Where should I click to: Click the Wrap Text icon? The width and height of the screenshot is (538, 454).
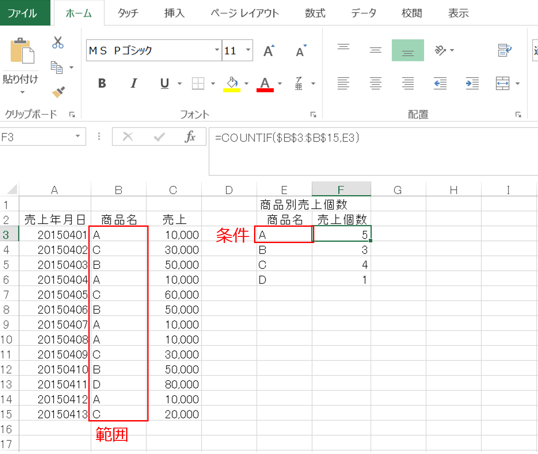click(x=504, y=50)
